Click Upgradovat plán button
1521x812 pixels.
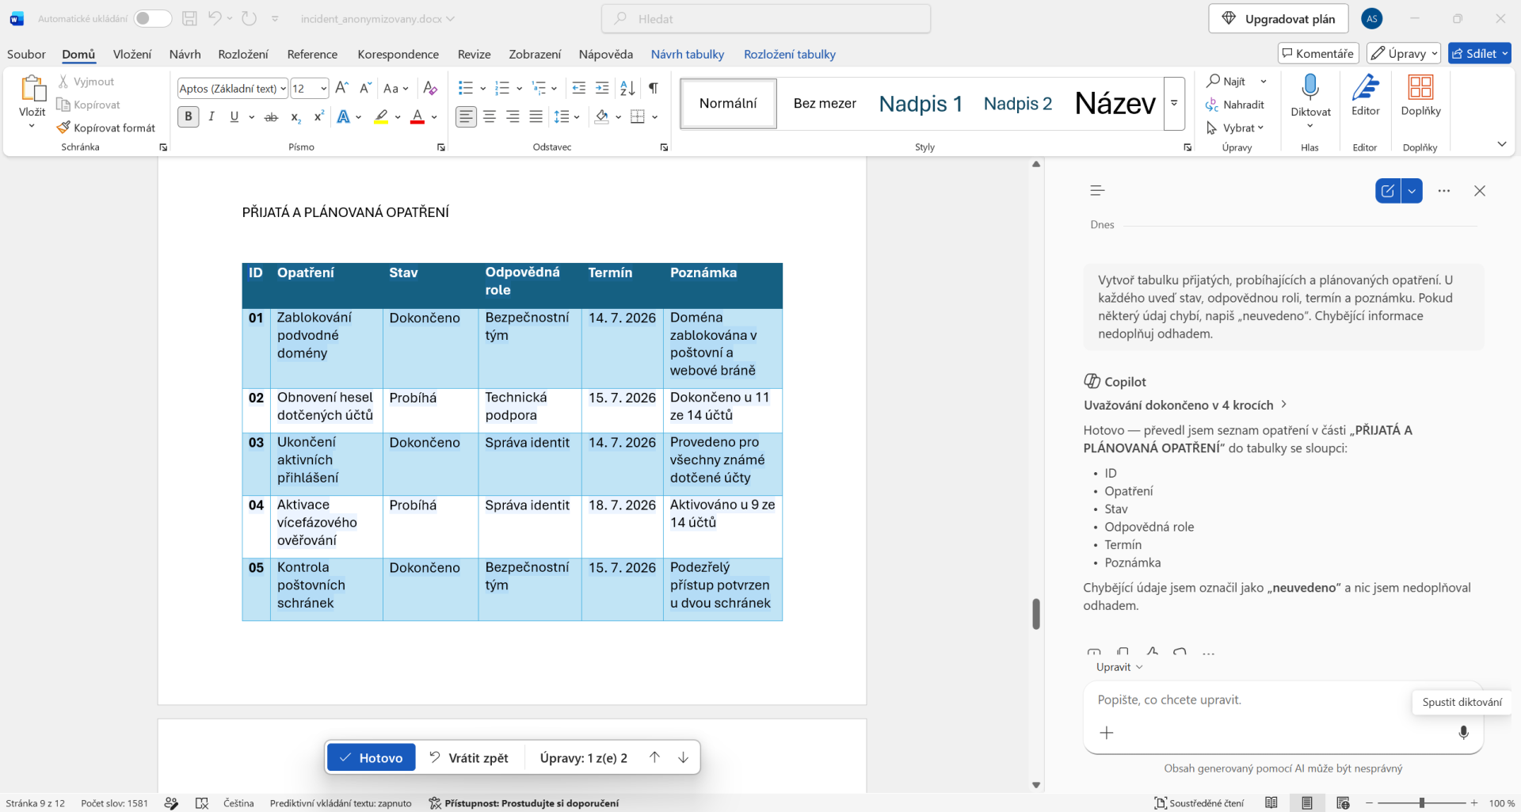(x=1279, y=18)
